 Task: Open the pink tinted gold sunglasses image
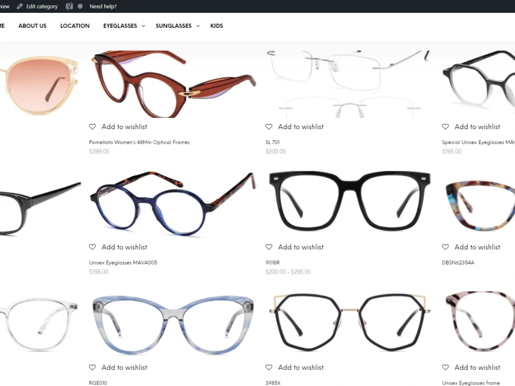click(x=40, y=84)
